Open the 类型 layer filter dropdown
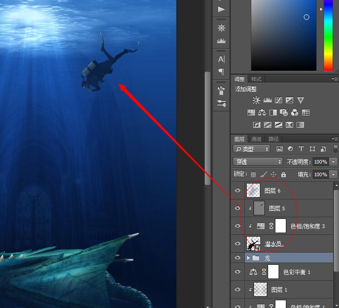 click(x=252, y=149)
